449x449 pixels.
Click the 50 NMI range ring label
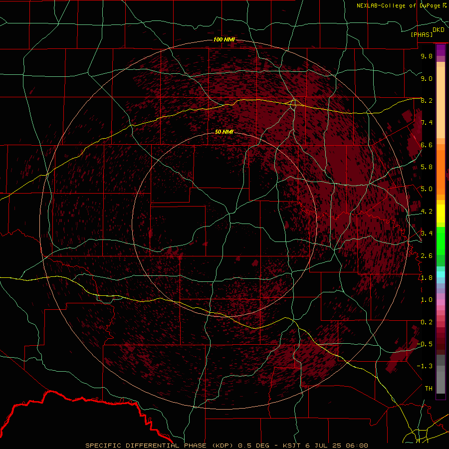point(224,132)
